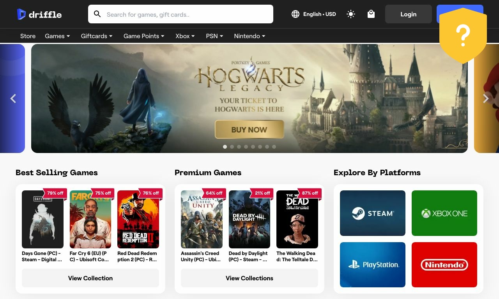
Task: Click the 75% off badge on Far Cry 6
Action: pyautogui.click(x=103, y=193)
